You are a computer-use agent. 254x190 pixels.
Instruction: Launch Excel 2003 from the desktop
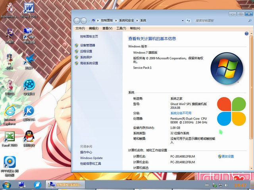tap(10, 139)
